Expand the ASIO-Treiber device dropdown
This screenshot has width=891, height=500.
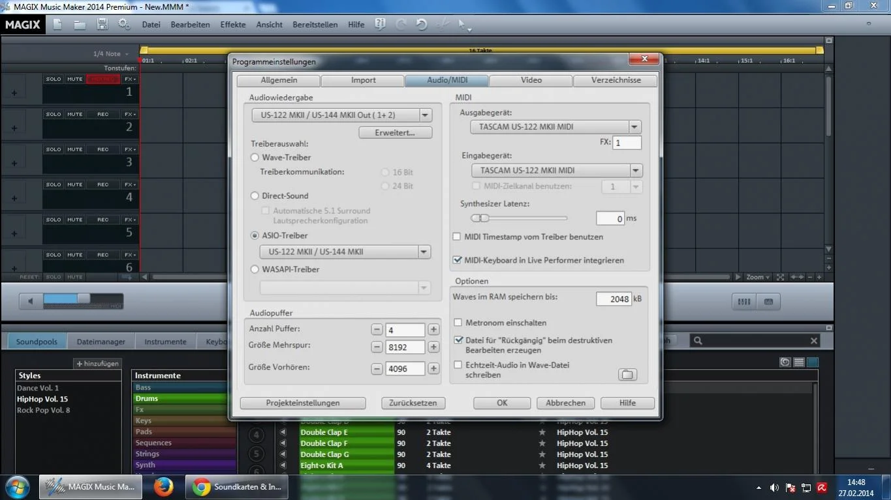424,252
